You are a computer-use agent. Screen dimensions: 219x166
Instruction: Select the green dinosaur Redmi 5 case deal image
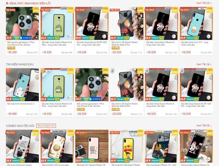[57, 23]
